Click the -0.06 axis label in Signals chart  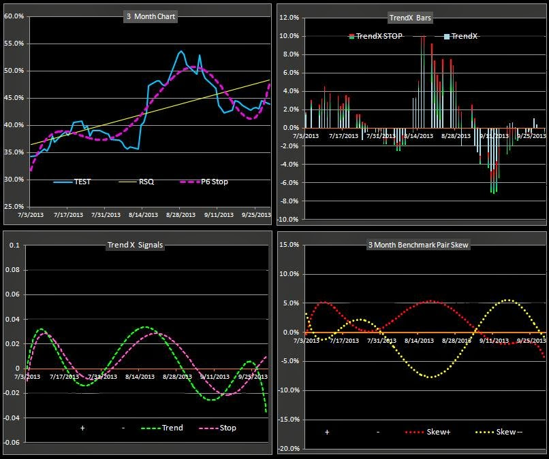click(12, 442)
